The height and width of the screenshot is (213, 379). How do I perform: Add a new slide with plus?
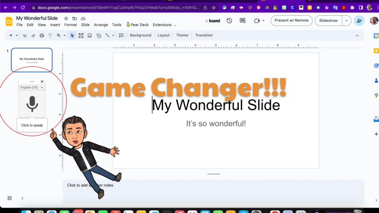[x=11, y=35]
